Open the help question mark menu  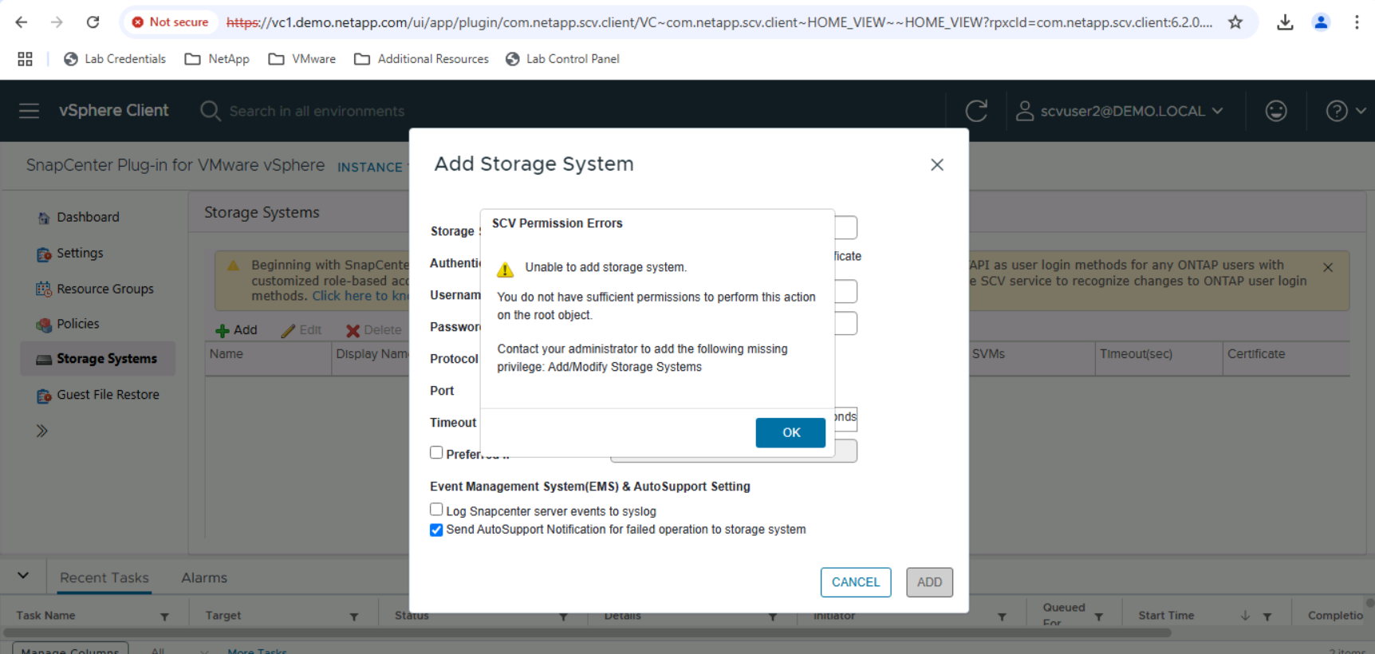1345,111
